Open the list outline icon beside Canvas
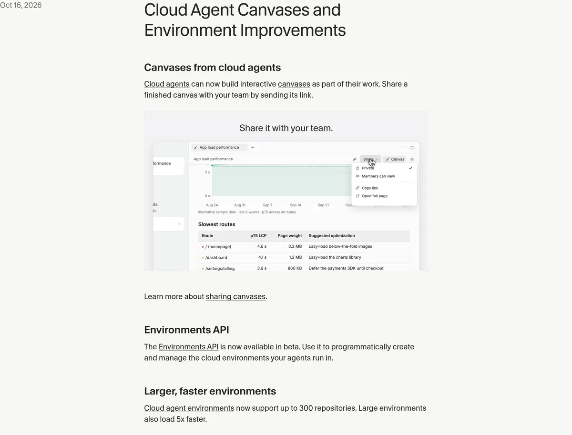 412,159
